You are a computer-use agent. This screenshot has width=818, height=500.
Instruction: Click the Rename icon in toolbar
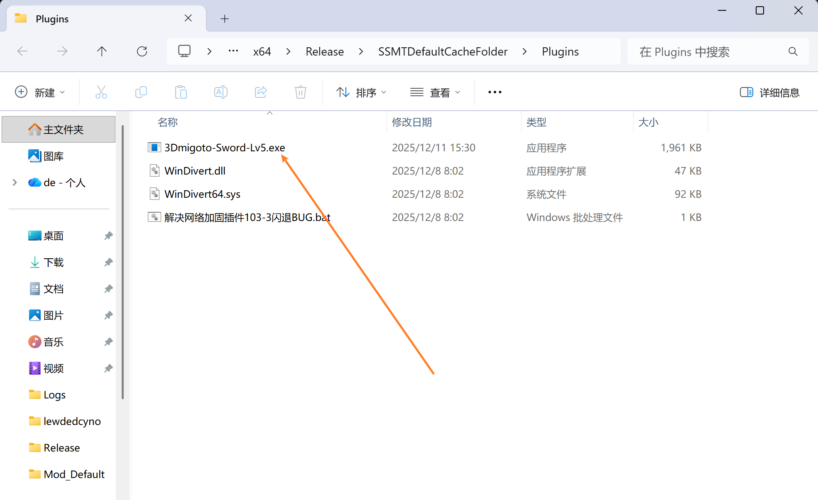point(221,92)
